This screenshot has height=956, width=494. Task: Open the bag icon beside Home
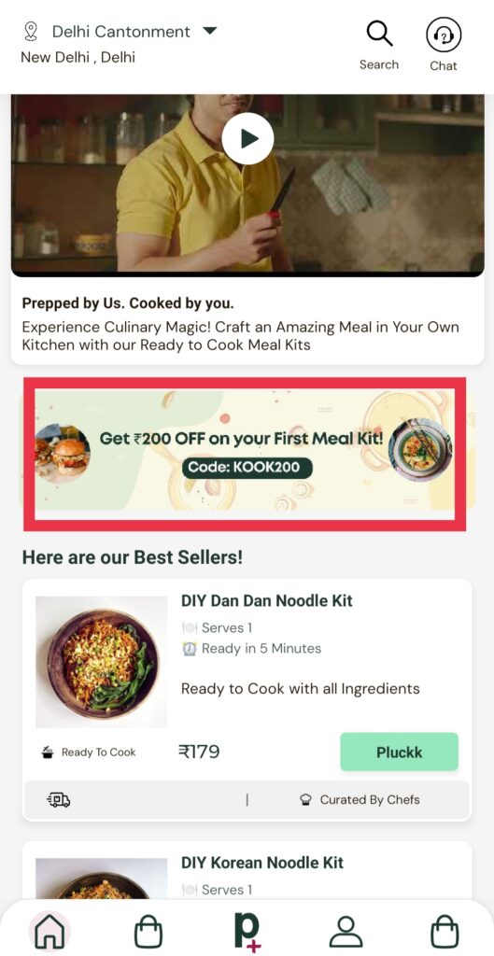point(148,932)
